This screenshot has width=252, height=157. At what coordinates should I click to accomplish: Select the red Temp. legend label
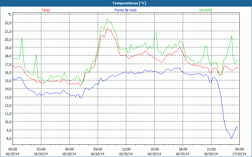click(x=46, y=10)
